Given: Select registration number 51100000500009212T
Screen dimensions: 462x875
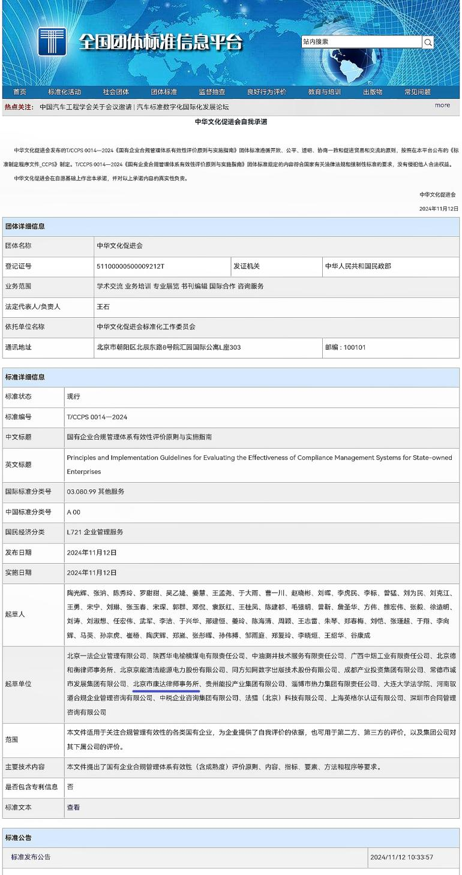Looking at the screenshot, I should click(x=130, y=266).
